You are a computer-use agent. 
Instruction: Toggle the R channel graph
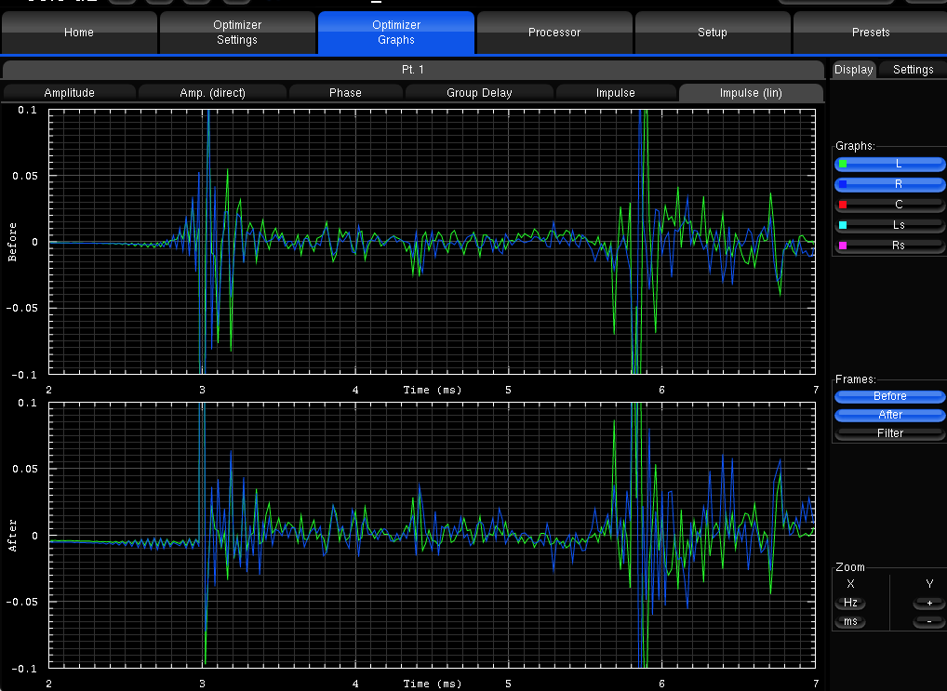(890, 184)
